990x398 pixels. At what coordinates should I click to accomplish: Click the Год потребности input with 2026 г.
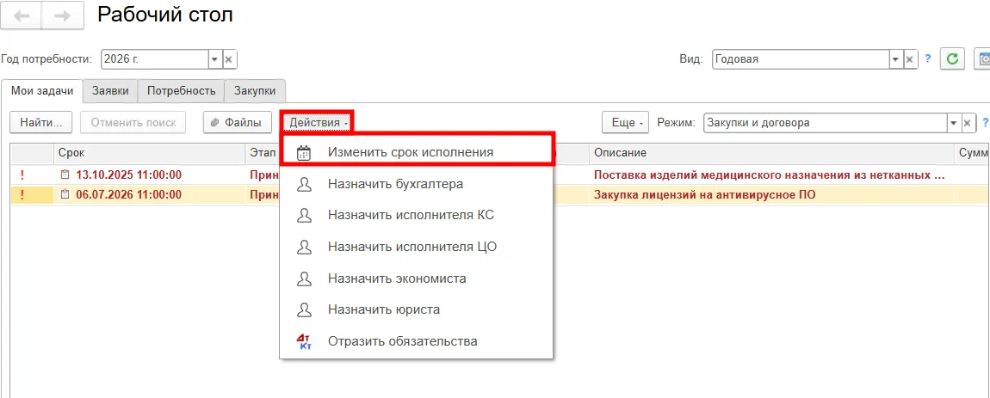click(154, 59)
